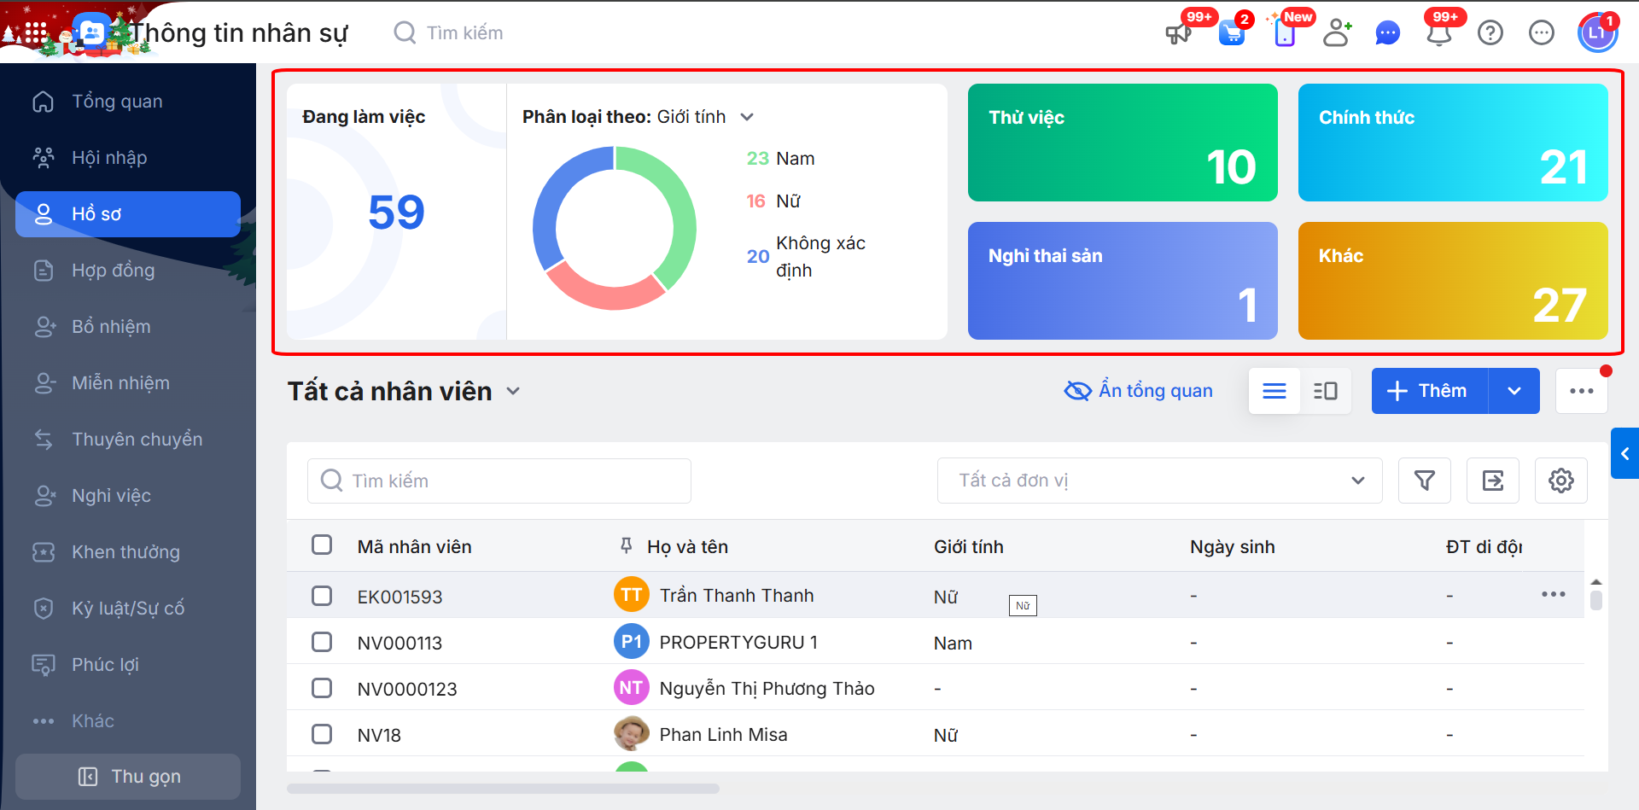This screenshot has height=810, width=1639.
Task: Open the Chính thức card
Action: pos(1453,143)
